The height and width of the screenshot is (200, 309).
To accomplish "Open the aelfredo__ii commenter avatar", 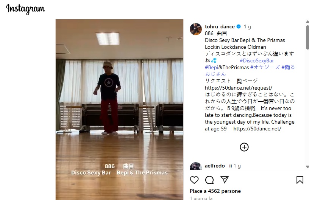I will tap(196, 166).
